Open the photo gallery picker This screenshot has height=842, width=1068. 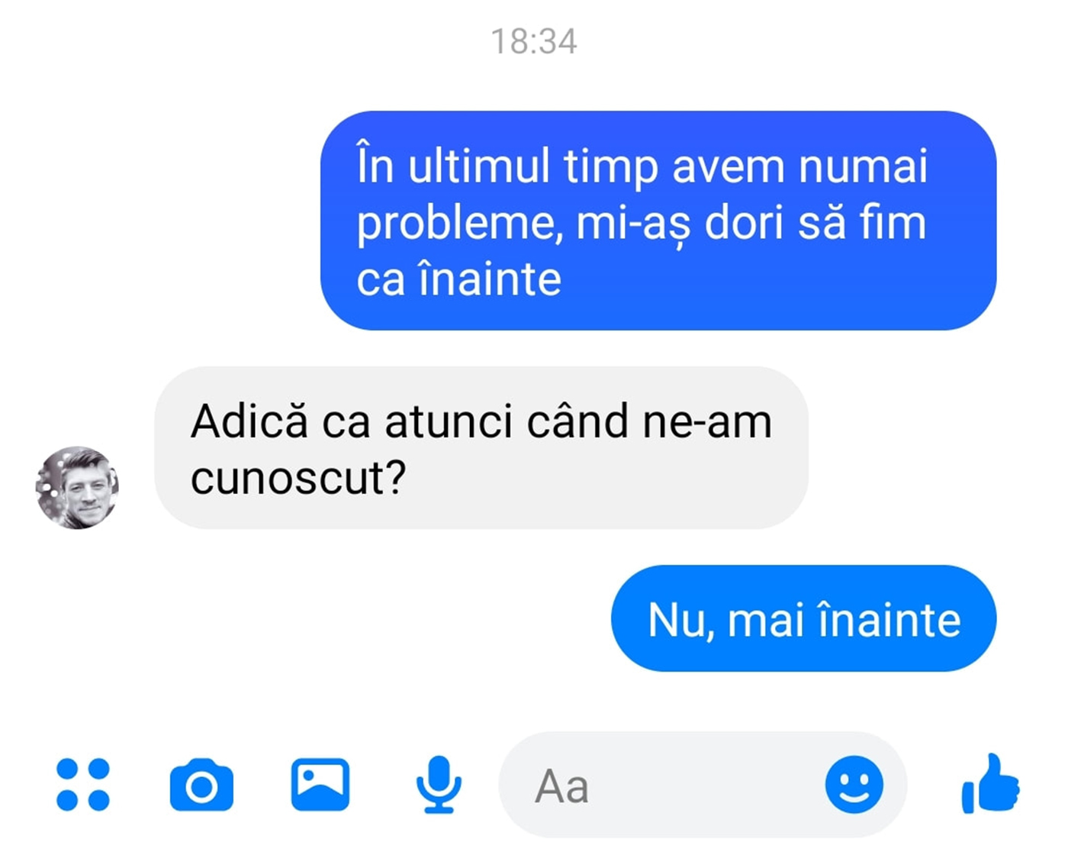[320, 784]
